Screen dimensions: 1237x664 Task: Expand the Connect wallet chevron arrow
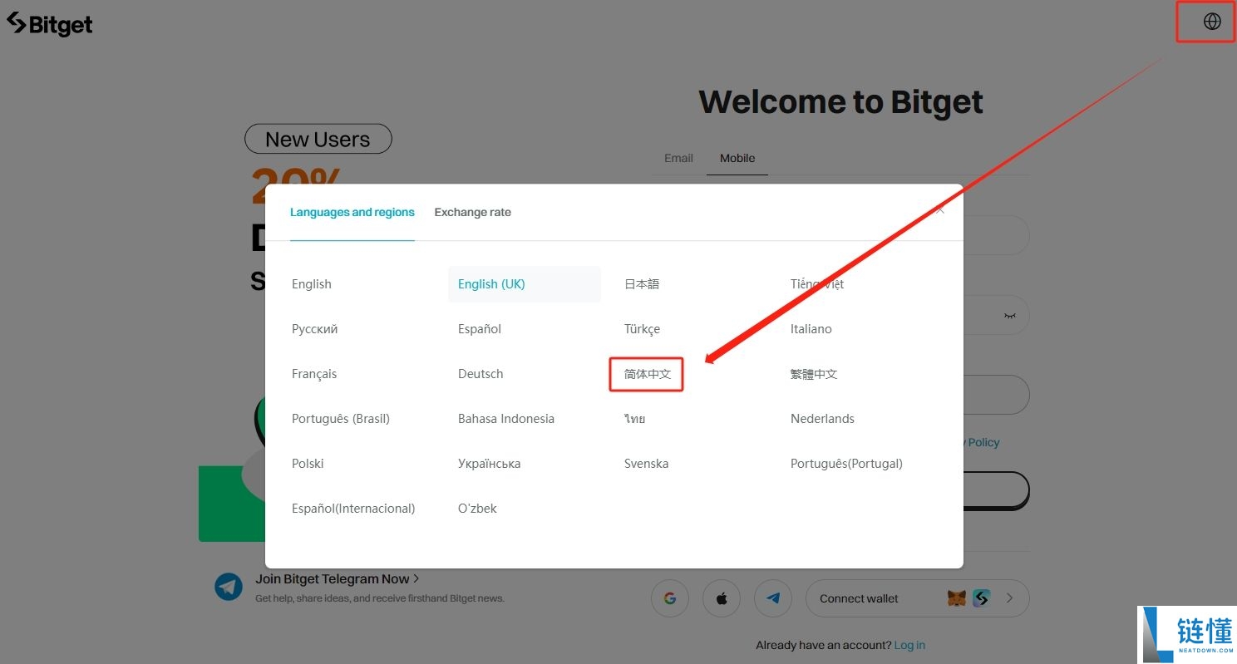[x=1010, y=598]
